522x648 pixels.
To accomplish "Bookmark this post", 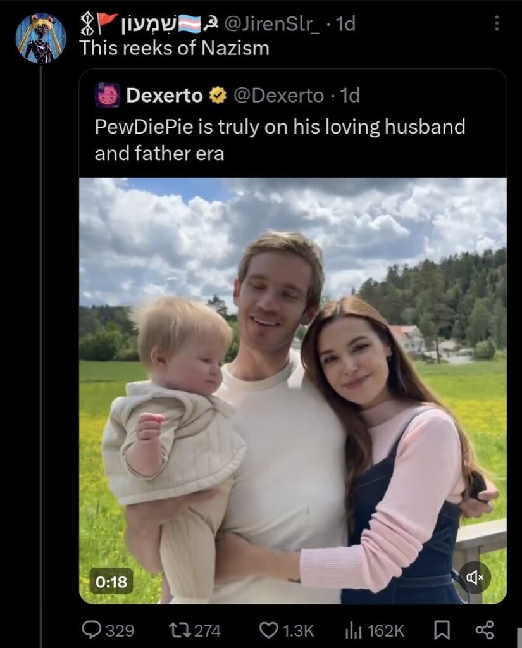I will pyautogui.click(x=442, y=630).
